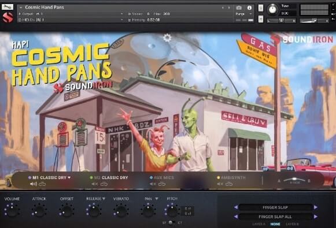Select the None layer tab
Image resolution: width=336 pixels, height=228 pixels.
pos(275,224)
